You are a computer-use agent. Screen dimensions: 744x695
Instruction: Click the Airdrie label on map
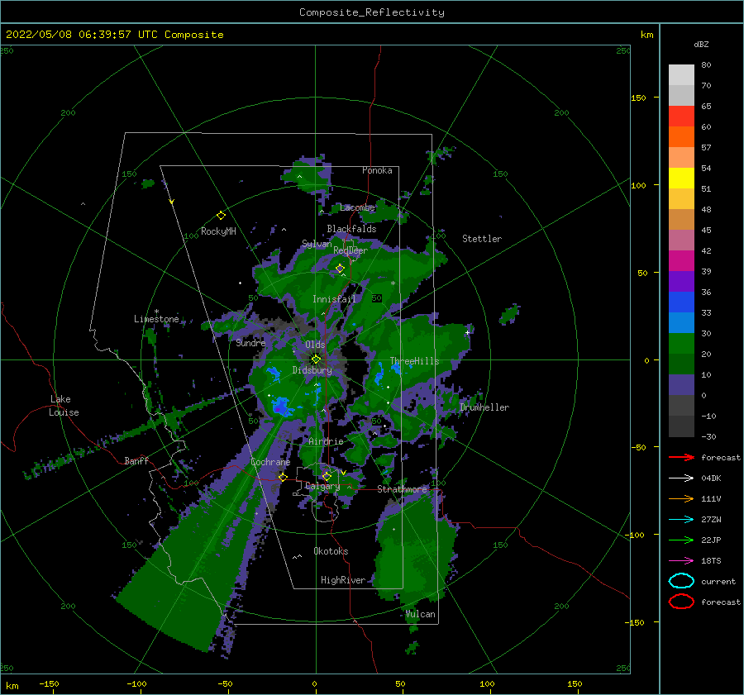point(326,441)
